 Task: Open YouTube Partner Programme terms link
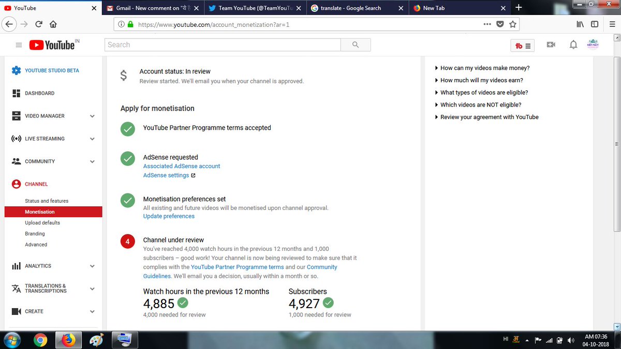tap(238, 267)
